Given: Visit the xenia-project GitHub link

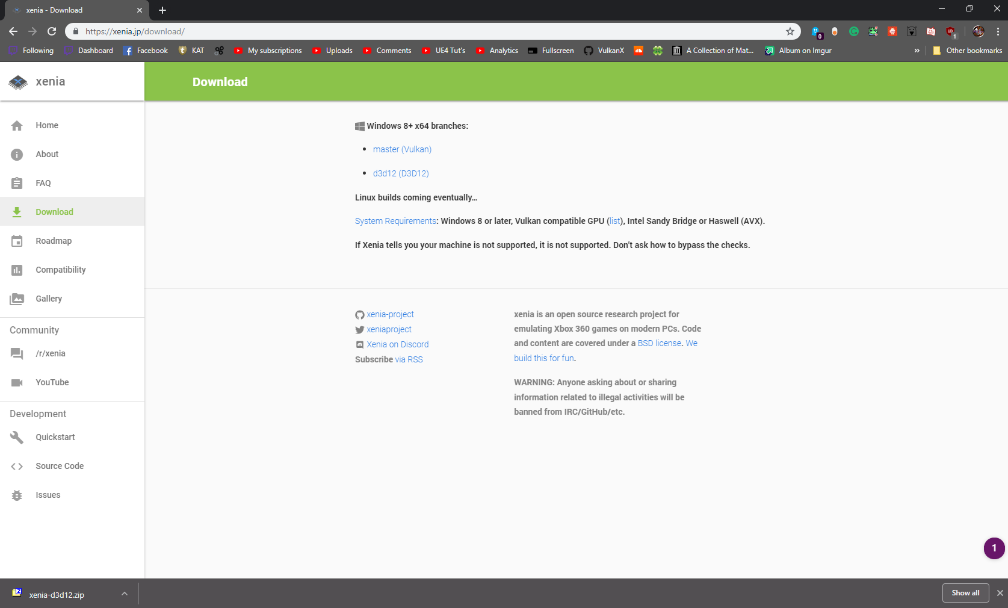Looking at the screenshot, I should click(390, 314).
